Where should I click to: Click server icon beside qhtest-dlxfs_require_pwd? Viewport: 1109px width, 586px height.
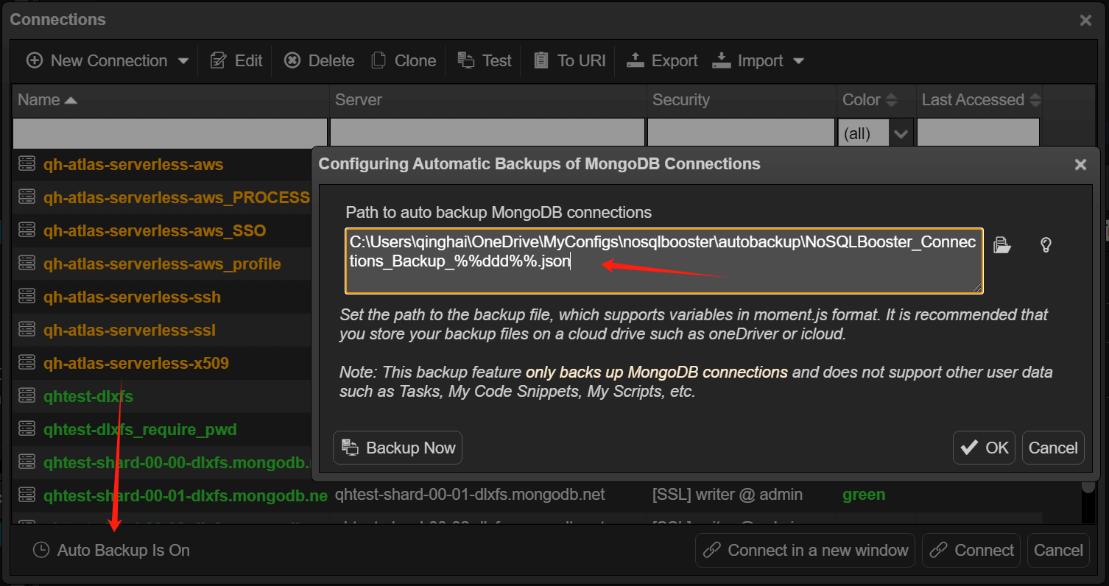tap(27, 428)
